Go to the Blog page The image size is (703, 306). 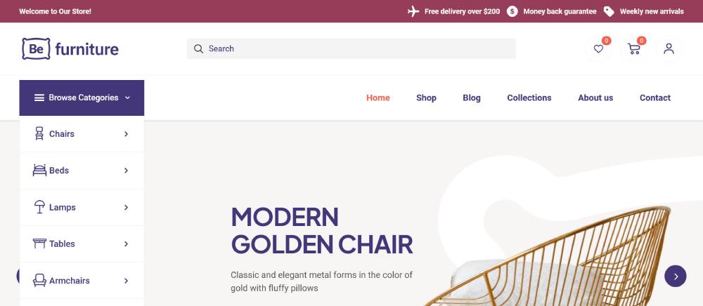click(x=472, y=98)
